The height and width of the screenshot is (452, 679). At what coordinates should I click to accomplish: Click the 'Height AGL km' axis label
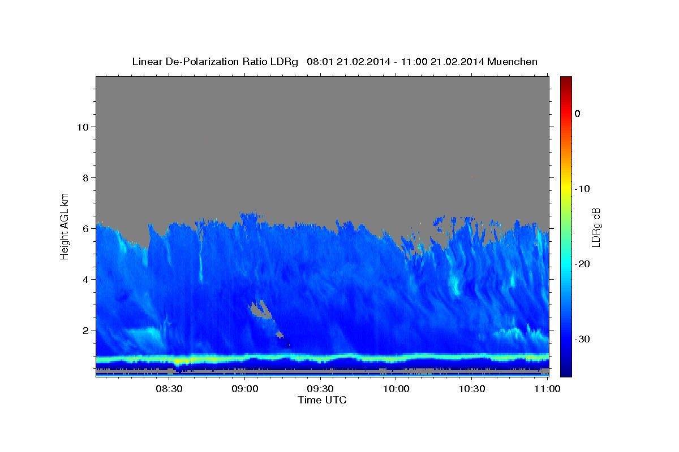click(x=65, y=225)
